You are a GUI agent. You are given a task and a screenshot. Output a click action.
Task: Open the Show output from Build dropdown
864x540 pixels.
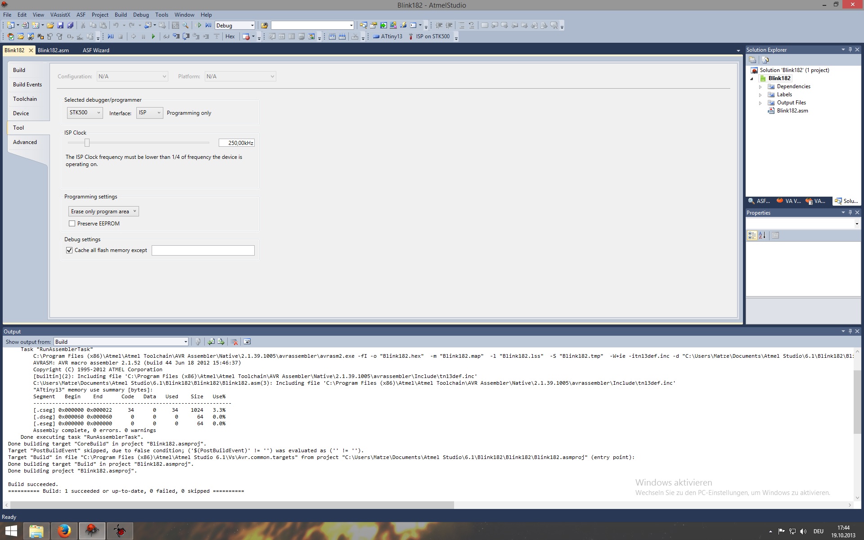pyautogui.click(x=121, y=342)
